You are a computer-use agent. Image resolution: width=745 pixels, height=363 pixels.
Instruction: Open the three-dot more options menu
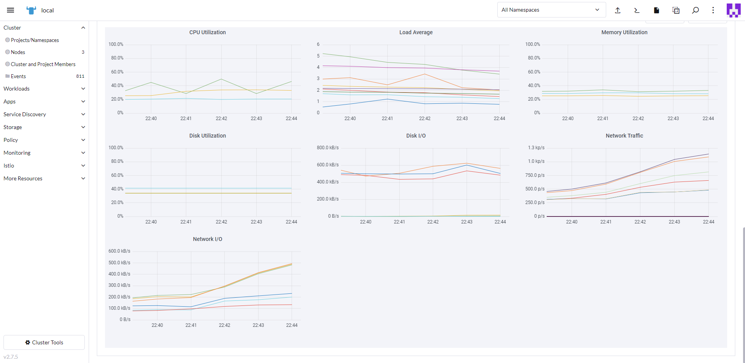[713, 10]
